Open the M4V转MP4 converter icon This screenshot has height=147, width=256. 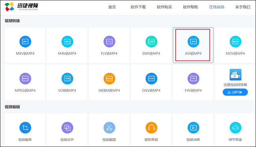coord(67,42)
